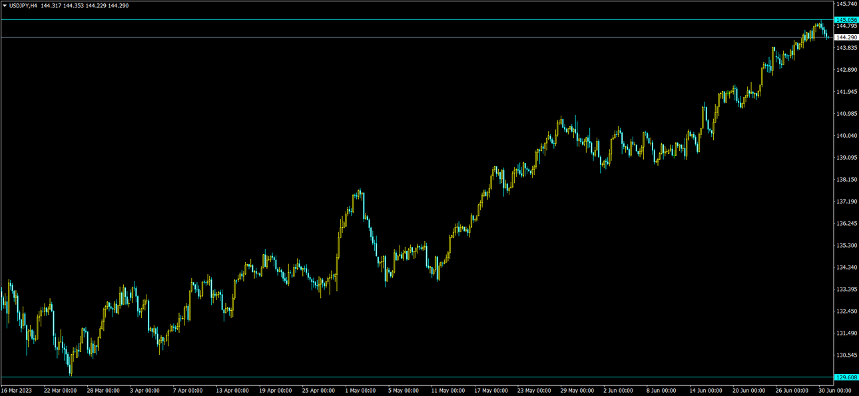
Task: Select the cyan 129.608 price label
Action: tap(846, 377)
